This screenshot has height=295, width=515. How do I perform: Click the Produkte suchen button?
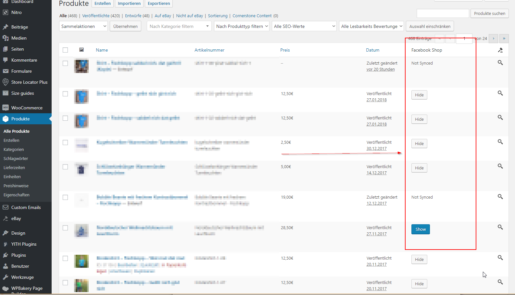click(x=490, y=13)
